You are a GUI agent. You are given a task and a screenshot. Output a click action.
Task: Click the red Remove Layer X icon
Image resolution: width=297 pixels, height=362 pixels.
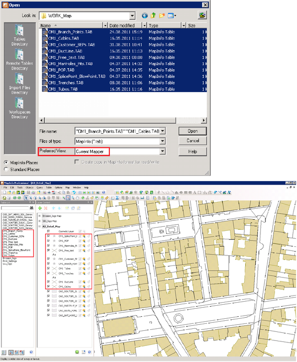tap(46, 208)
